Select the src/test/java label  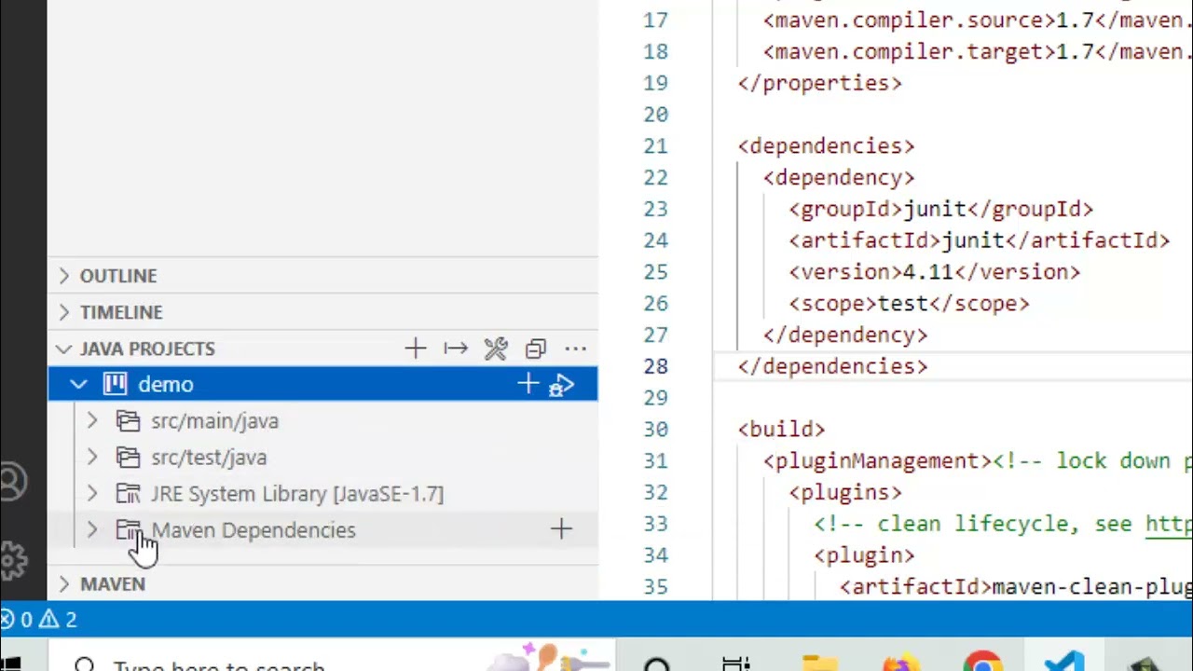(210, 458)
